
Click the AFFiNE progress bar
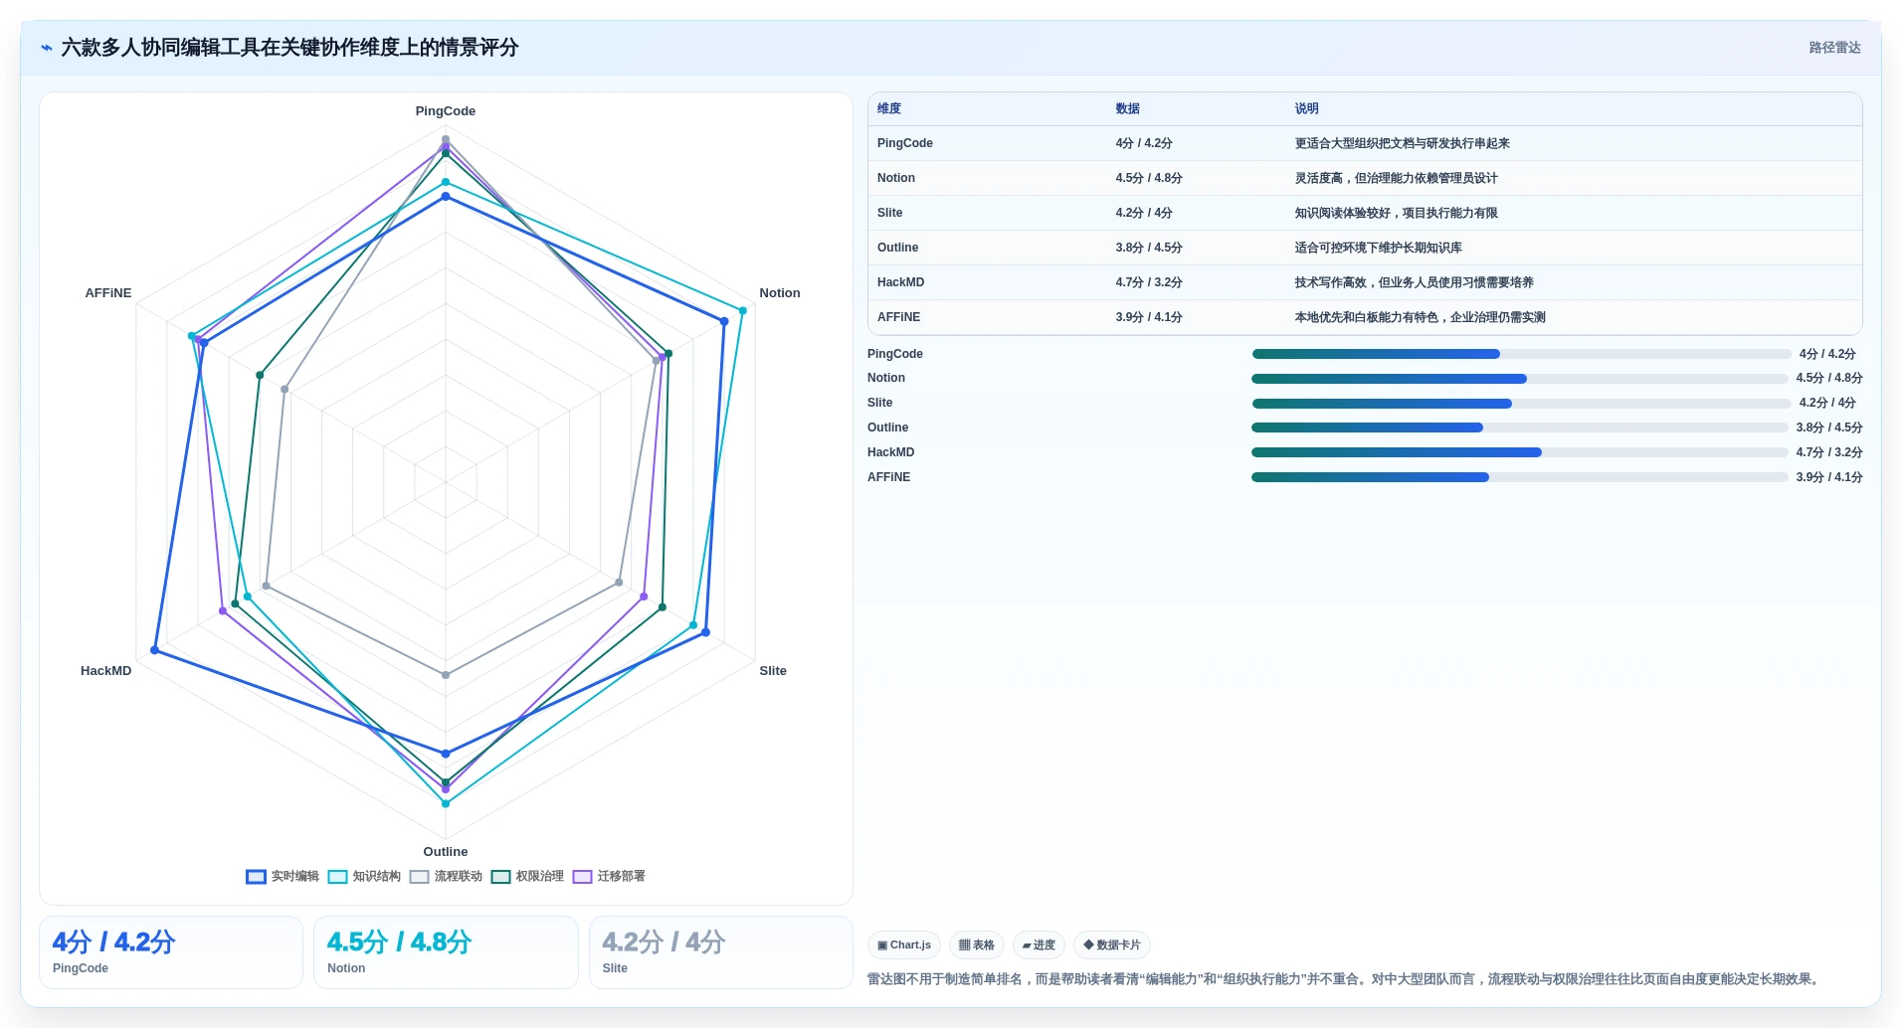(x=1520, y=477)
